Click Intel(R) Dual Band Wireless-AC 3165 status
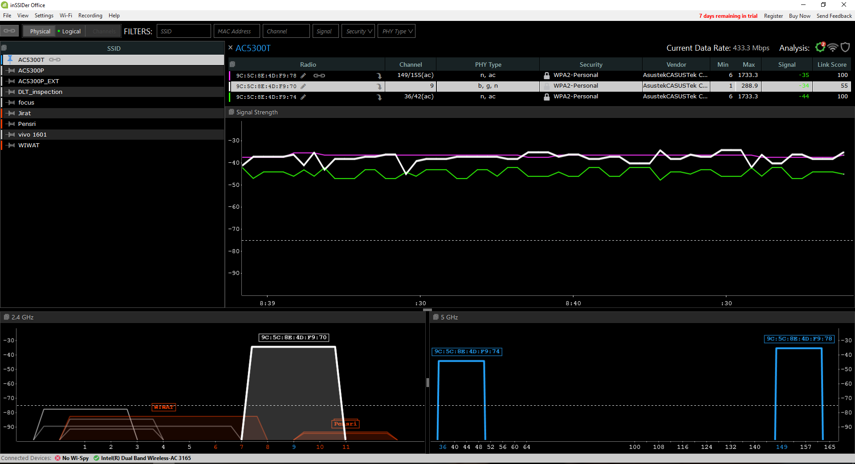The image size is (855, 464). click(142, 458)
